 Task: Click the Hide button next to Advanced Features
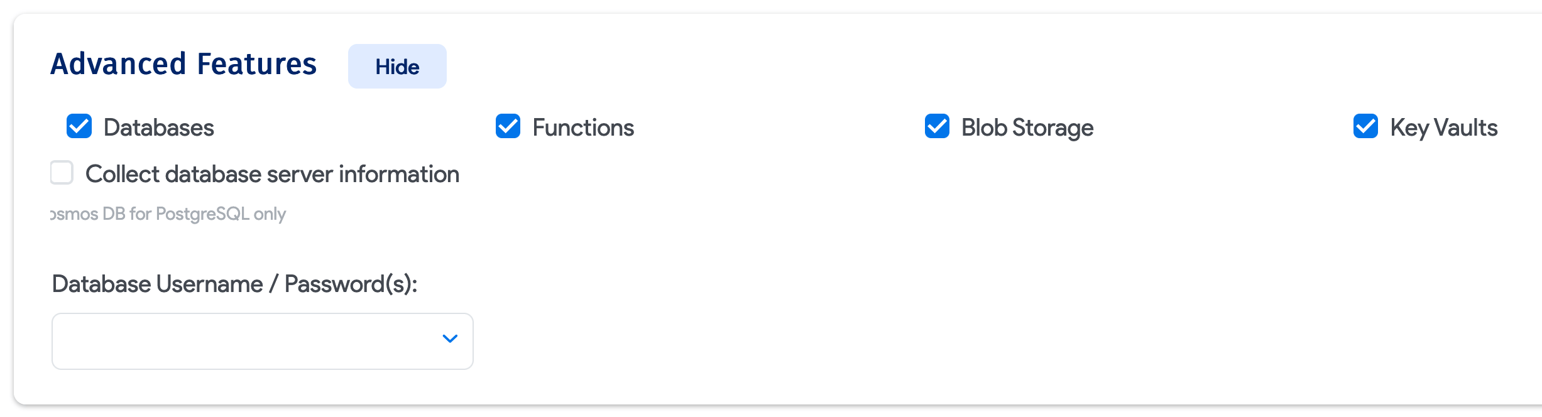click(396, 66)
